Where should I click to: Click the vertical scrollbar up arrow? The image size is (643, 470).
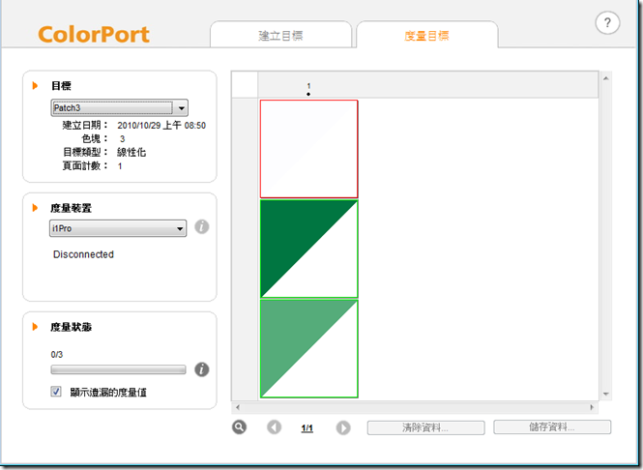click(605, 78)
